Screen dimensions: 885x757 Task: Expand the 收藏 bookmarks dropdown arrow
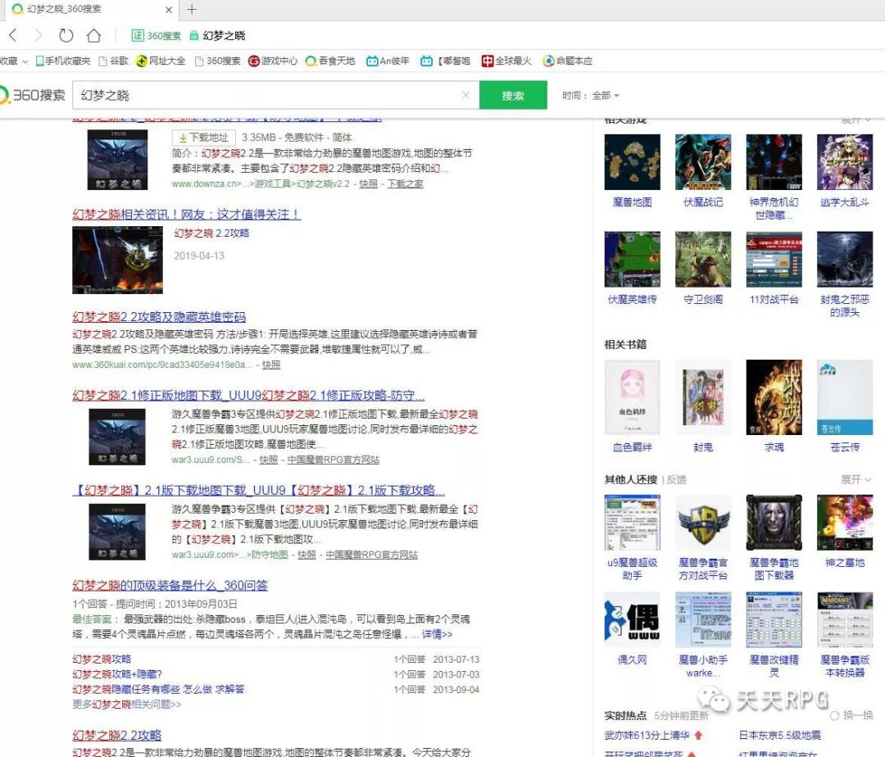(x=25, y=61)
